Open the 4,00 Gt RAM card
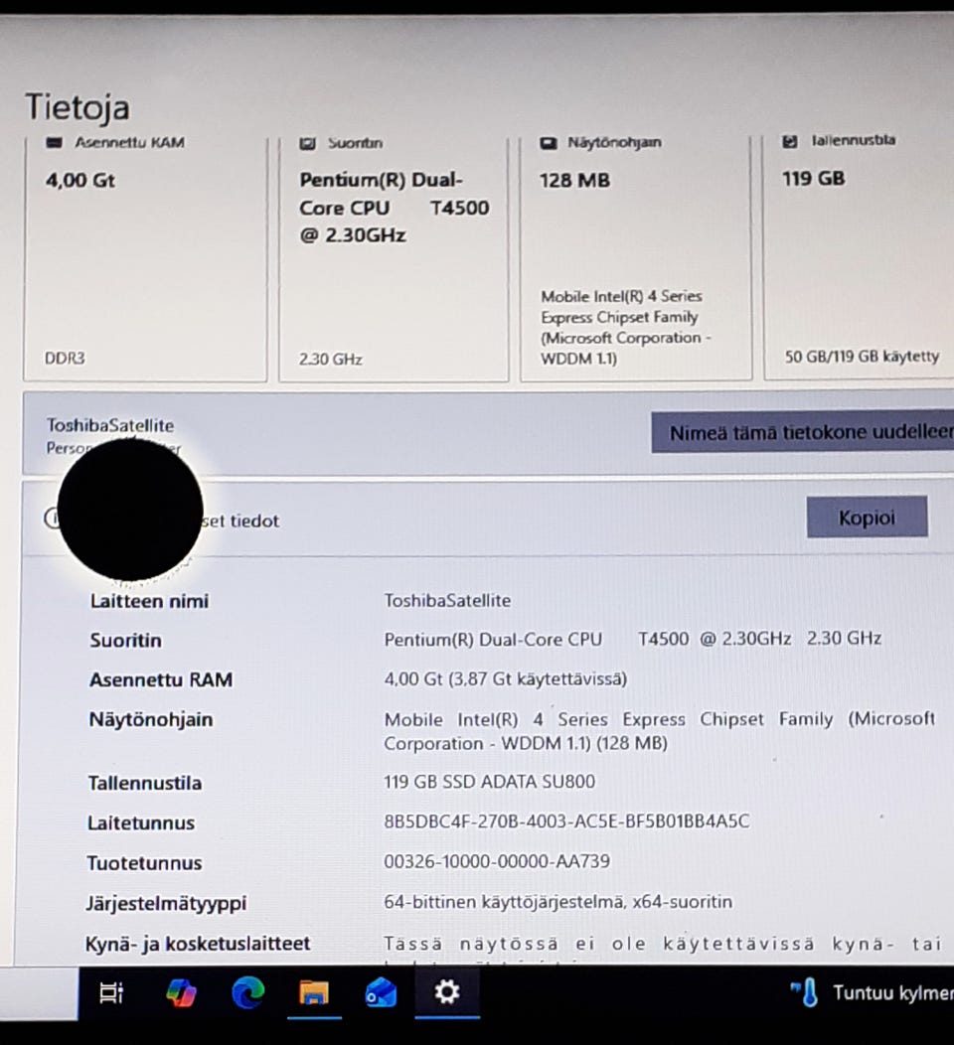The height and width of the screenshot is (1045, 954). pyautogui.click(x=145, y=258)
